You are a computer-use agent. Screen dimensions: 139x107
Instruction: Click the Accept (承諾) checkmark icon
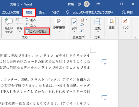[x=74, y=22]
